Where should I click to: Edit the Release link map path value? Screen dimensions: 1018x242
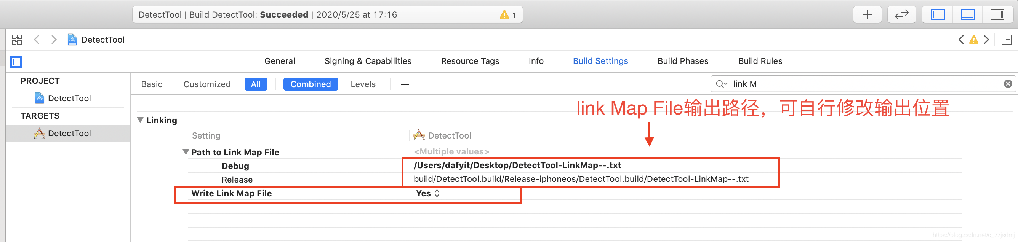581,179
